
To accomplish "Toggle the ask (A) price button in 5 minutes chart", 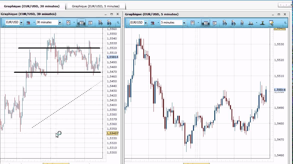I will coord(214,23).
